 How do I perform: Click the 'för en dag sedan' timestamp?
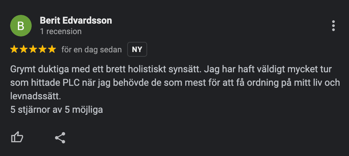[92, 50]
